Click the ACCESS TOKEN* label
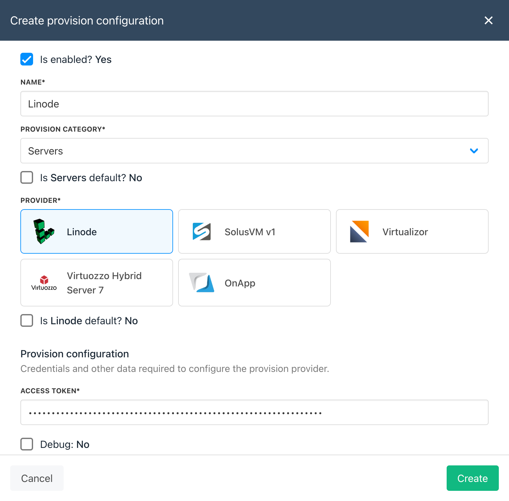Viewport: 509px width, 501px height. (50, 391)
